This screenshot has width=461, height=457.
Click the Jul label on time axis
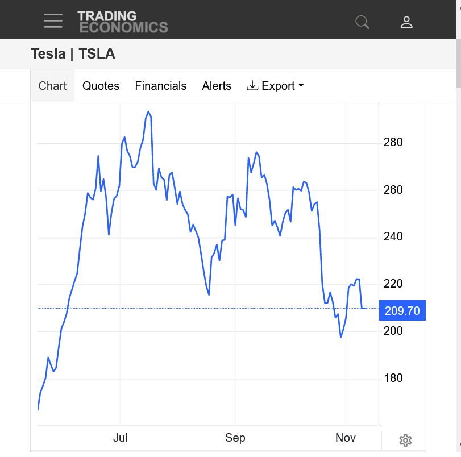point(121,438)
